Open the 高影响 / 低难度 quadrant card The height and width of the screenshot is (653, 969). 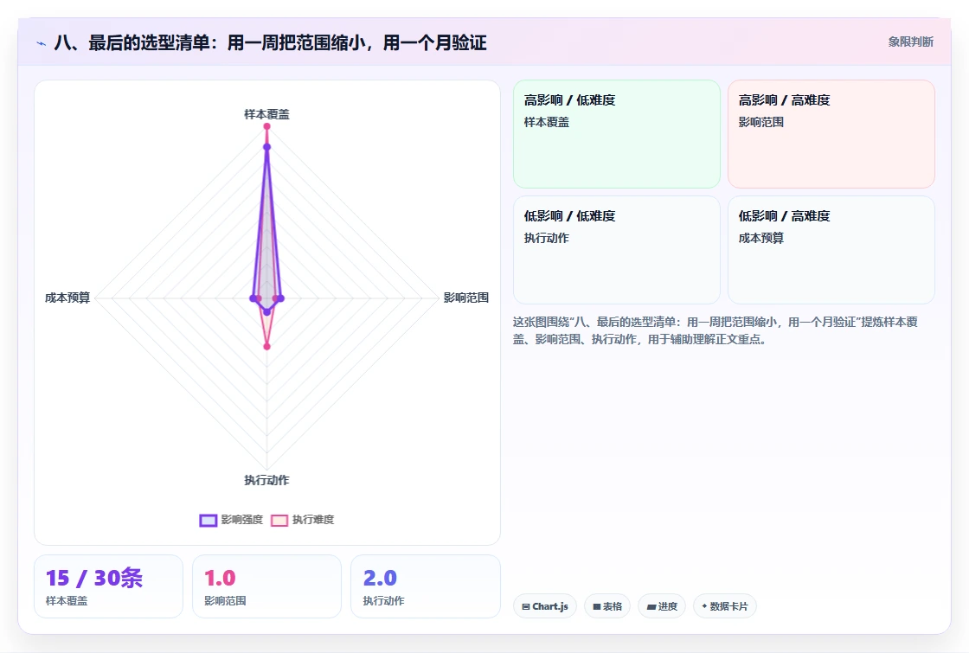coord(617,134)
